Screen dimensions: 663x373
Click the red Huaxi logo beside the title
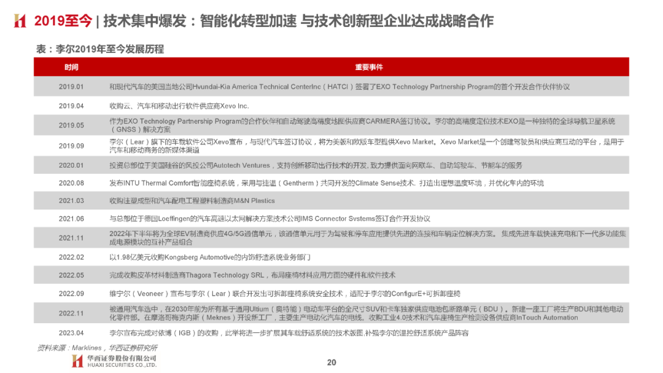pyautogui.click(x=20, y=21)
